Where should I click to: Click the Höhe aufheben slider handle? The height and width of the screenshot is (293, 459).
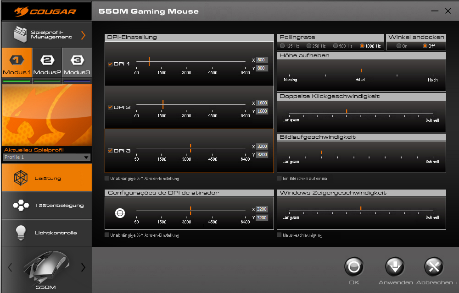(x=361, y=71)
